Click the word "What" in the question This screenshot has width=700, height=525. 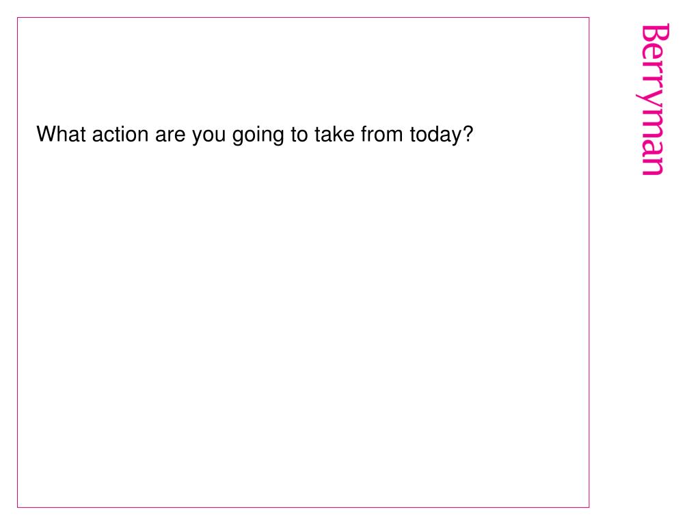61,134
